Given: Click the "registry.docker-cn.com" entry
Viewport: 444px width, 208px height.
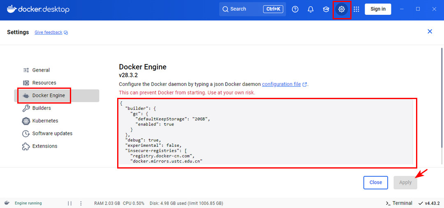Looking at the screenshot, I should (162, 156).
